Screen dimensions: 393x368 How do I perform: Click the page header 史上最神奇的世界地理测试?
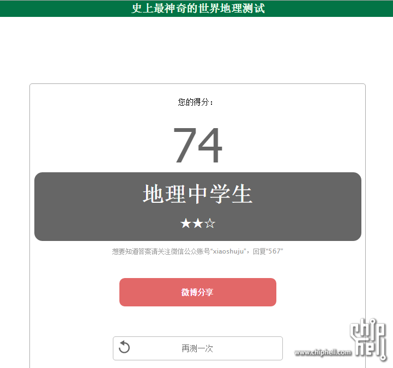pyautogui.click(x=198, y=8)
